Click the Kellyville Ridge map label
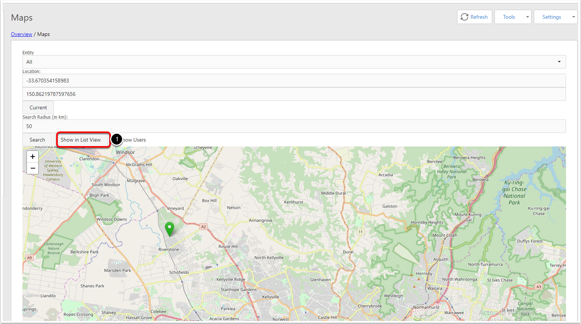This screenshot has height=324, width=581. tap(231, 279)
